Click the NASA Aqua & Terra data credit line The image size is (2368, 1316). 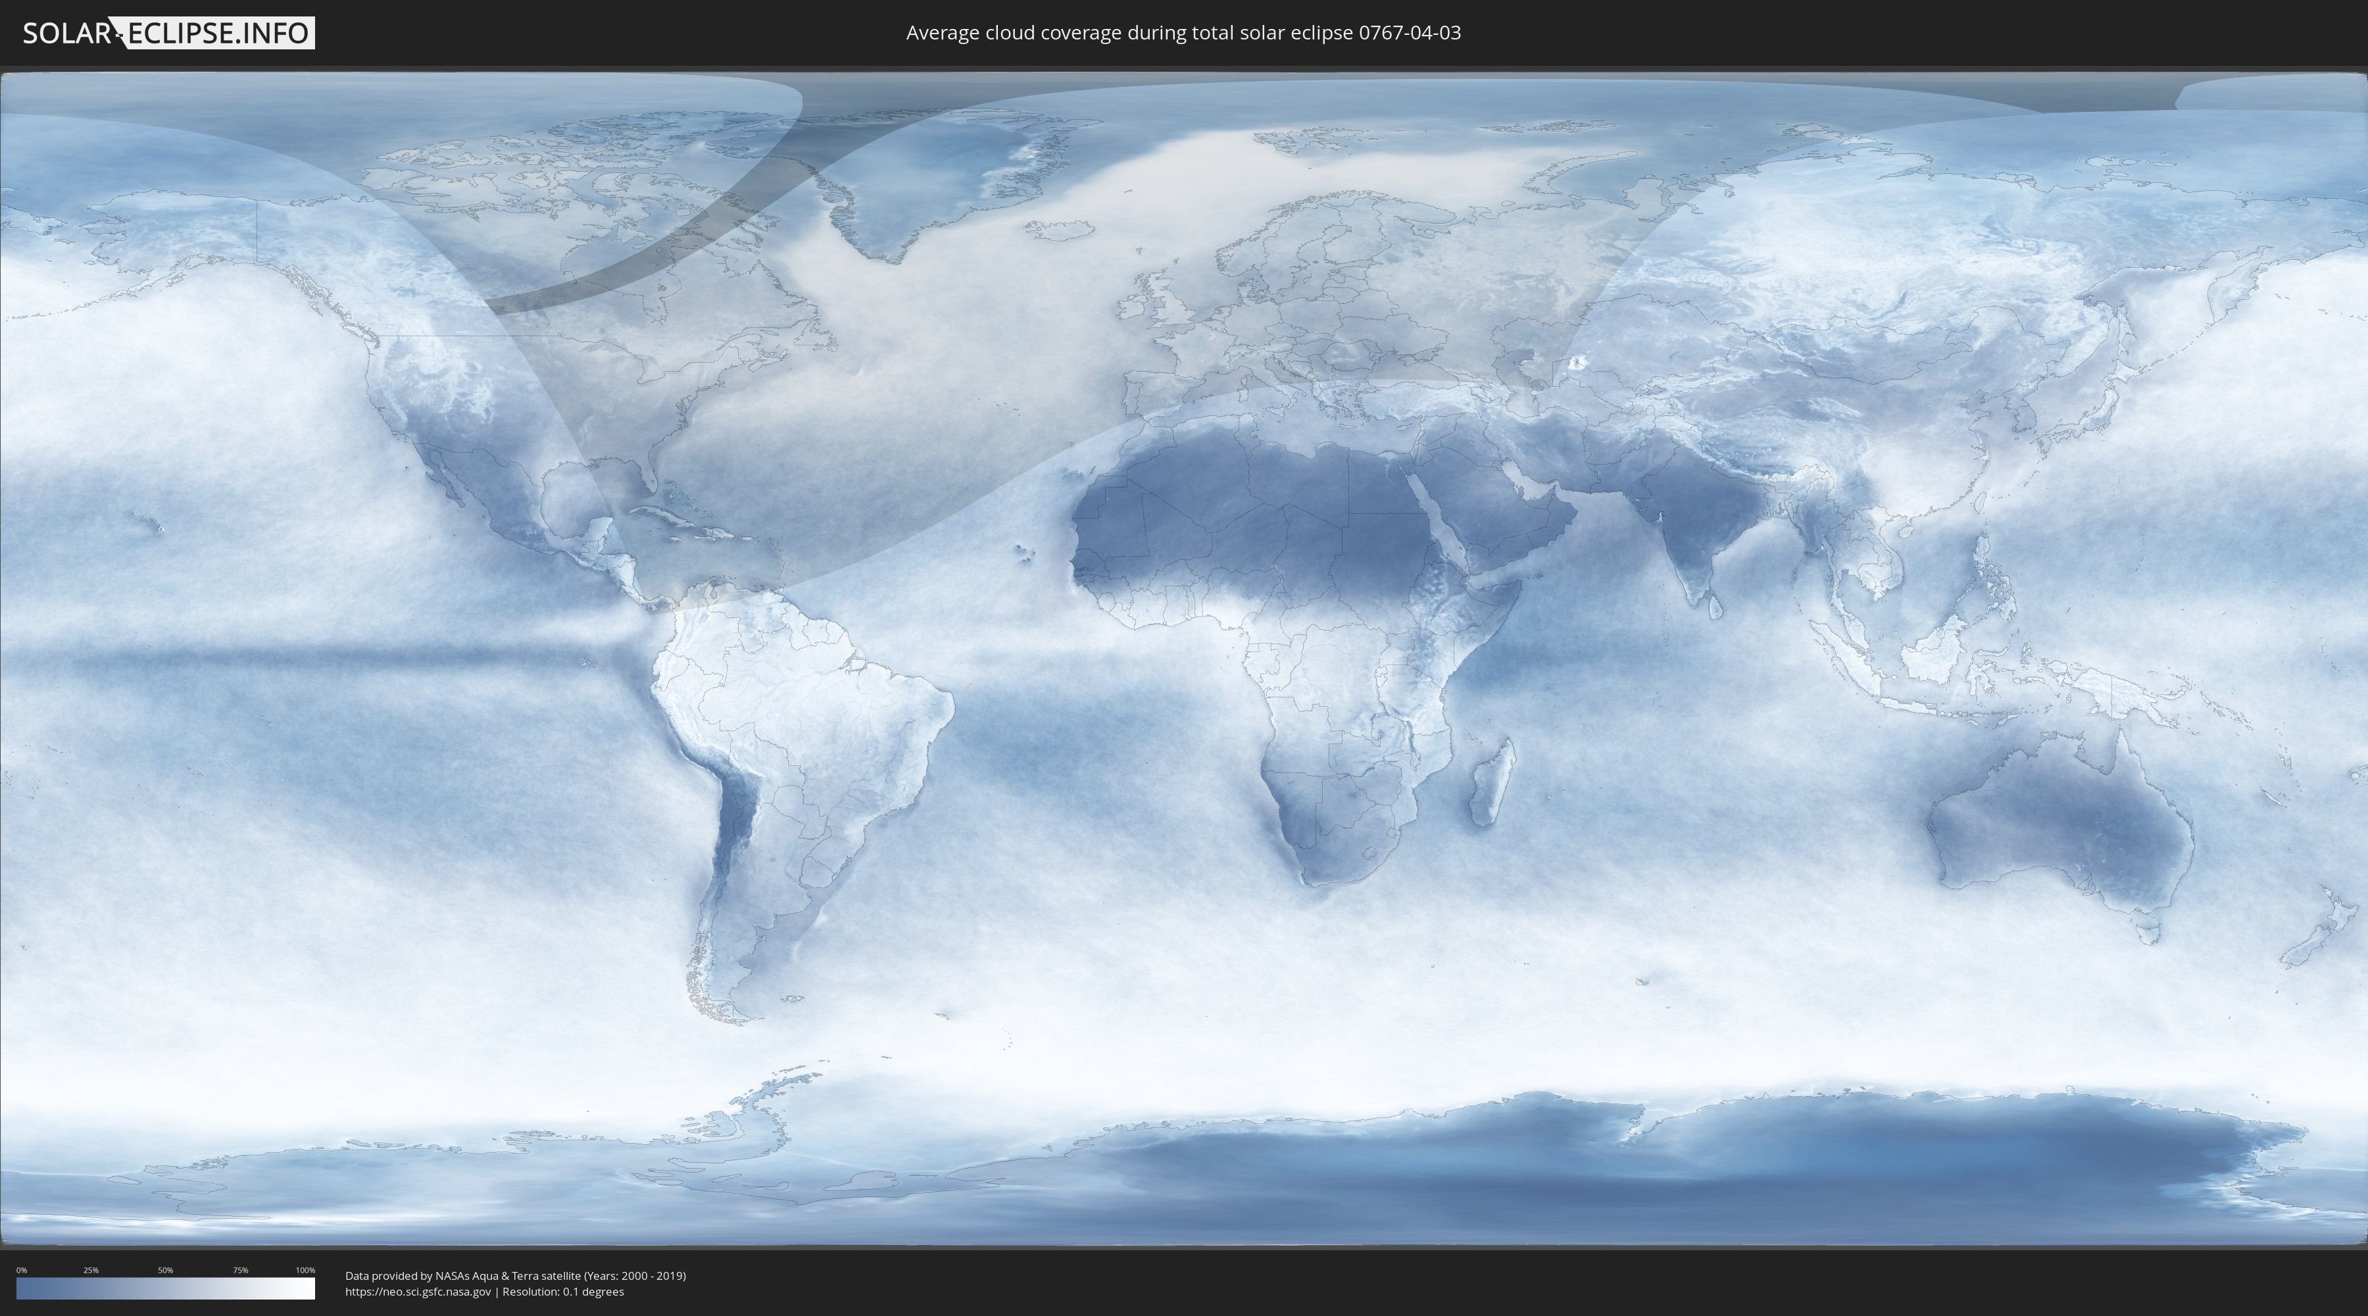[515, 1276]
